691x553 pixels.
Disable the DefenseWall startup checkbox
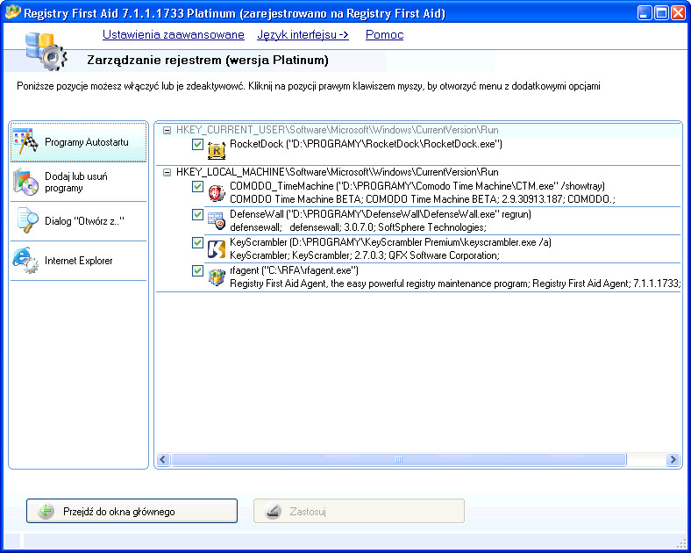click(x=197, y=215)
